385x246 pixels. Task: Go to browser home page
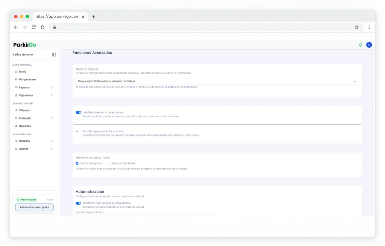42,27
